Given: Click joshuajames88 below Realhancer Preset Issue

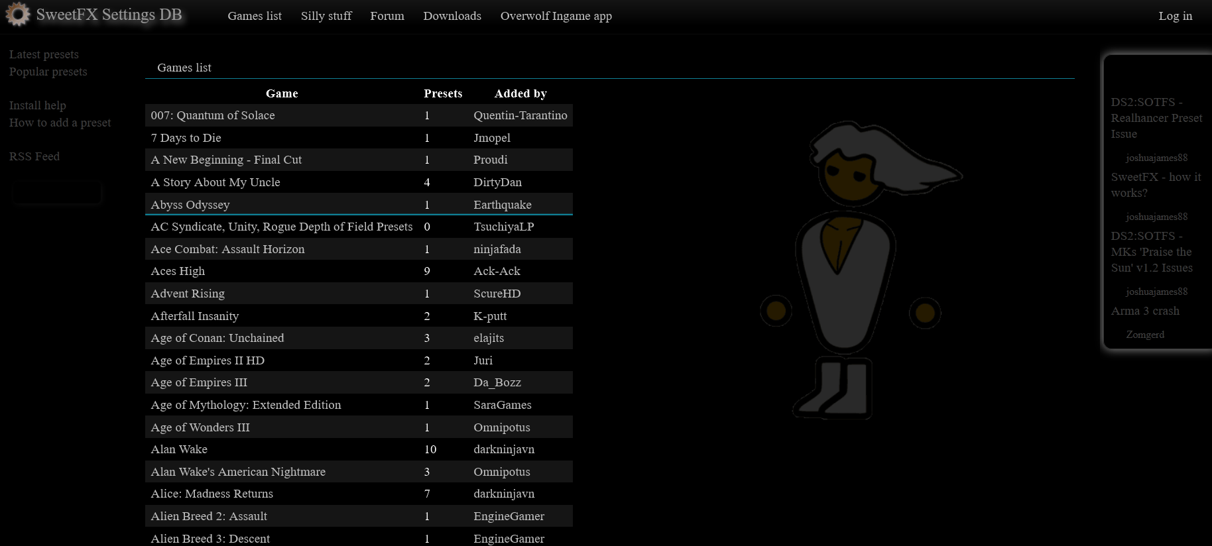Looking at the screenshot, I should (x=1156, y=158).
